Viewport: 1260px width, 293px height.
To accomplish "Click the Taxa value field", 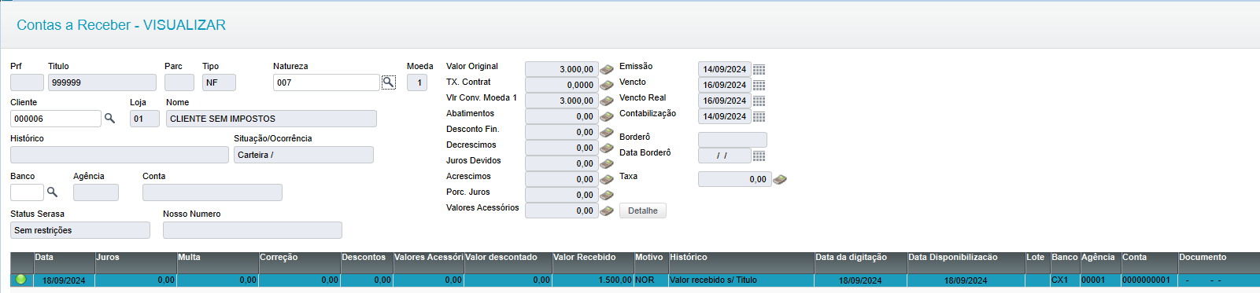I will tap(735, 179).
